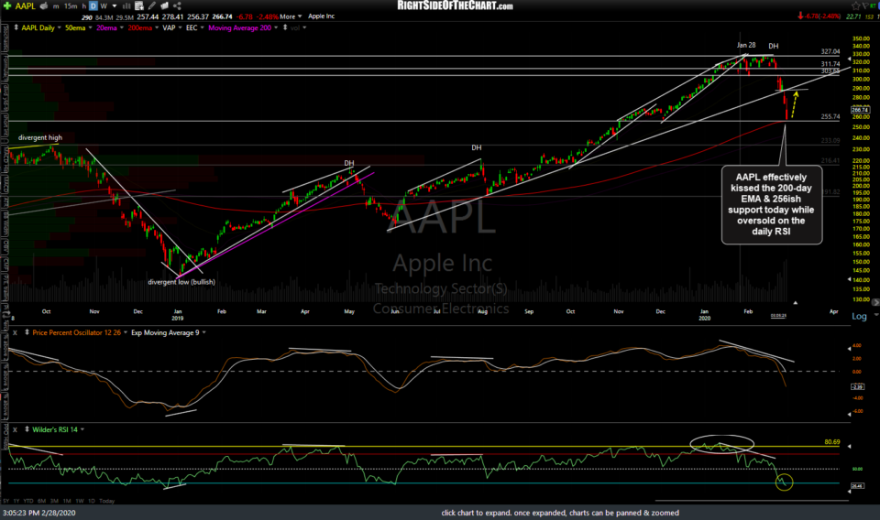Click the 80.69 RSI level label
Screen dimensions: 880x520
tap(832, 442)
